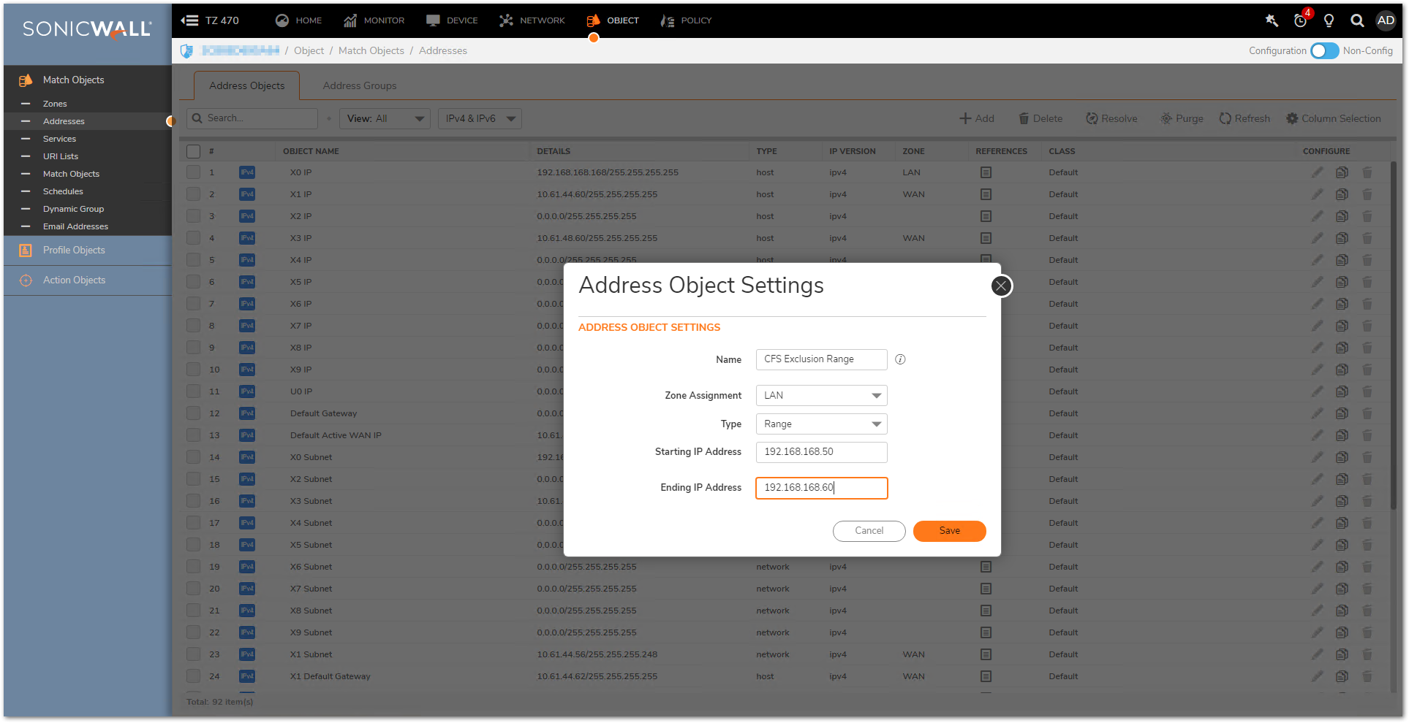This screenshot has width=1409, height=723.
Task: View references for X8 Subnet
Action: (x=986, y=611)
